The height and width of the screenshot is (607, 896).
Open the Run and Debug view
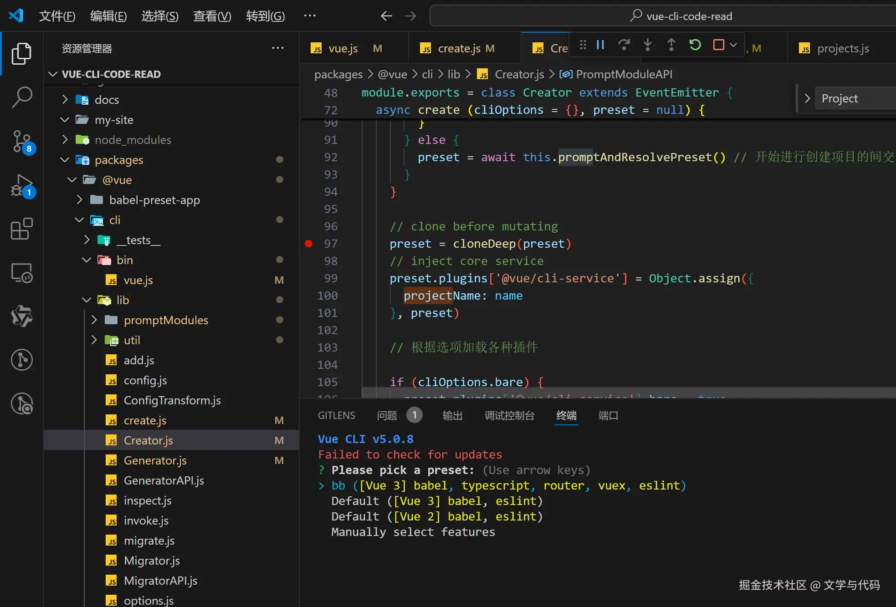click(21, 185)
